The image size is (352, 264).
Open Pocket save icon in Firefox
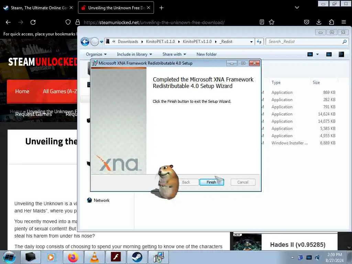[x=307, y=22]
